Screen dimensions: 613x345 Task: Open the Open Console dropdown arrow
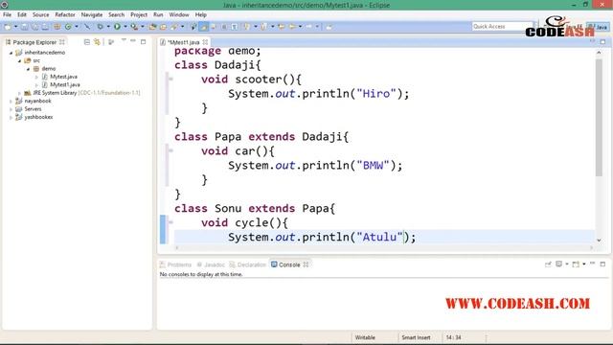pos(583,264)
